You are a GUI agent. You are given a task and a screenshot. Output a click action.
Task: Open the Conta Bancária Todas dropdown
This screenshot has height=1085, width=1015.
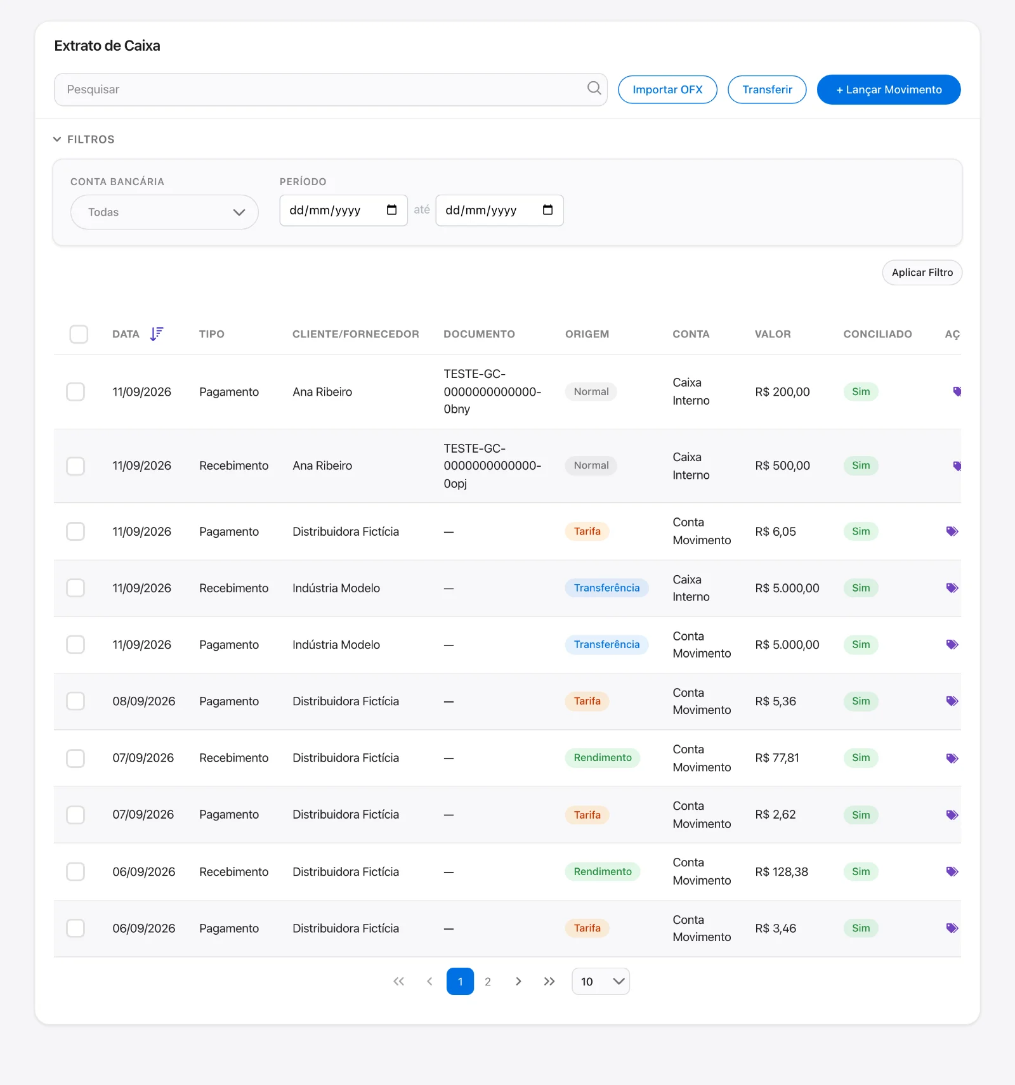164,212
